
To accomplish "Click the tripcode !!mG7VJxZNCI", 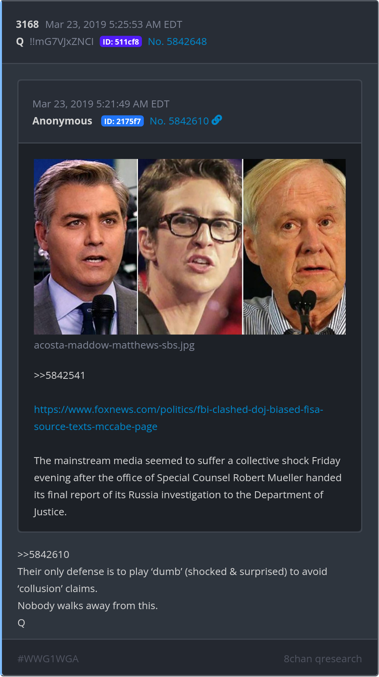I will pos(62,41).
